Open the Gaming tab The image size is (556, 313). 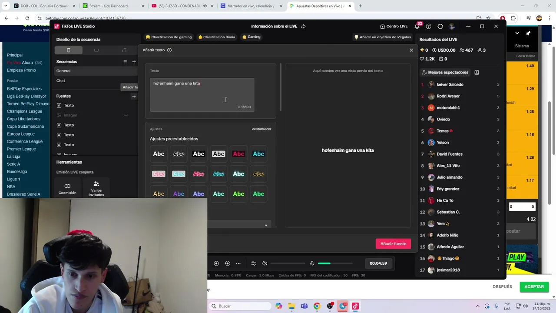(x=252, y=37)
